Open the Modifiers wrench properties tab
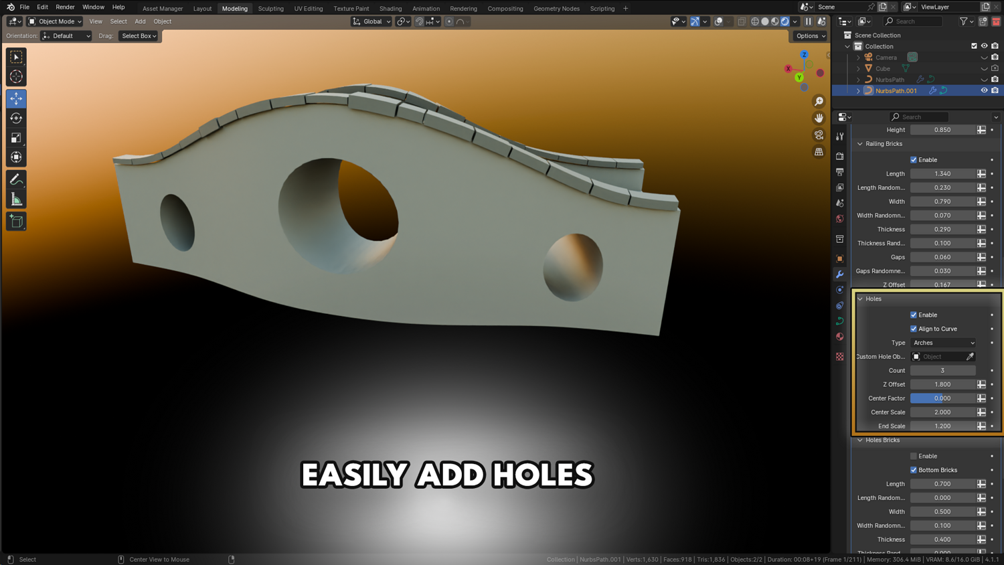This screenshot has width=1004, height=565. click(x=840, y=274)
